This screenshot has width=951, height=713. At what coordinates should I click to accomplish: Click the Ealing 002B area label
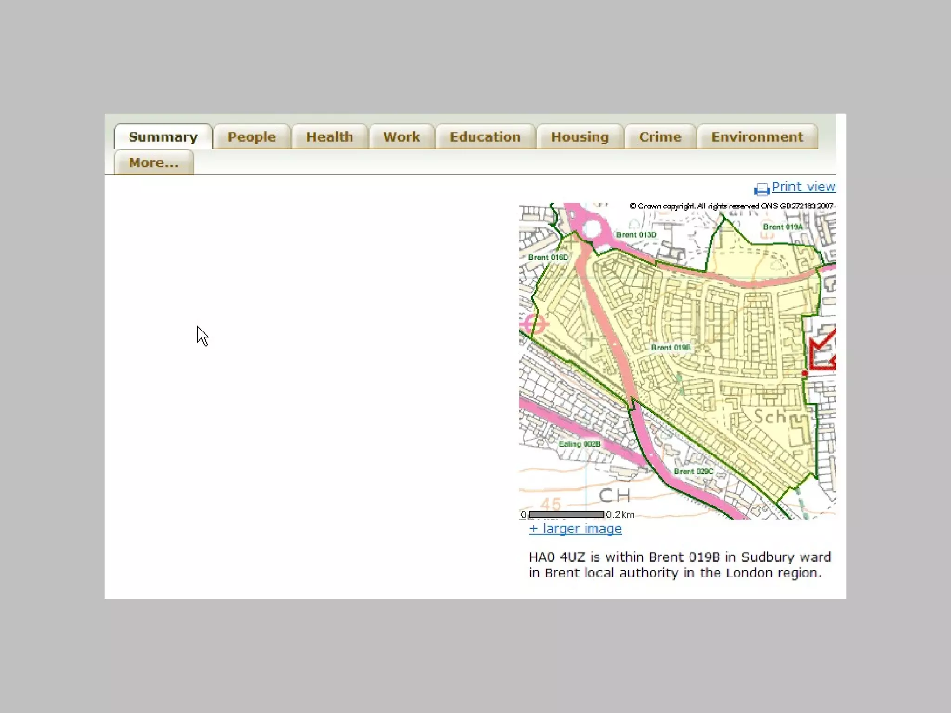point(579,444)
